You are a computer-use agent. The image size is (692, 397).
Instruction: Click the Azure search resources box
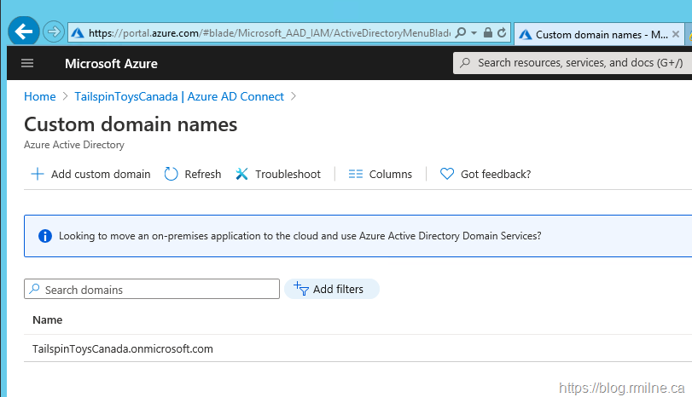[x=572, y=63]
